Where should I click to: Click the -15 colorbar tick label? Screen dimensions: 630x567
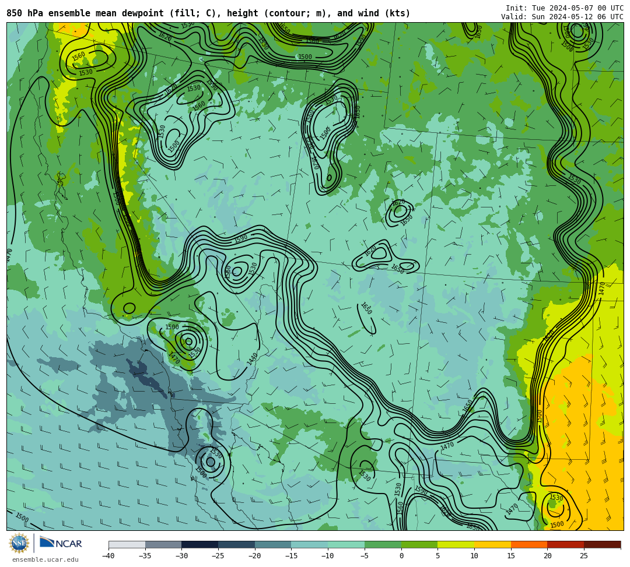click(x=291, y=556)
